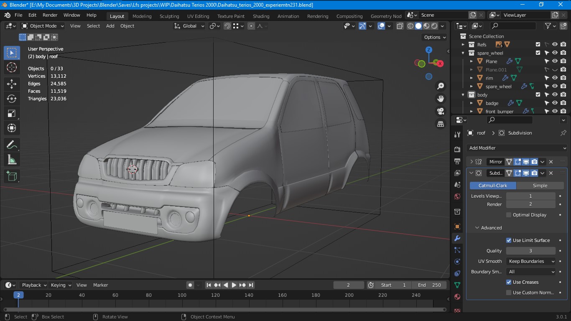This screenshot has width=571, height=321.
Task: Select the Rotate tool
Action: click(12, 99)
